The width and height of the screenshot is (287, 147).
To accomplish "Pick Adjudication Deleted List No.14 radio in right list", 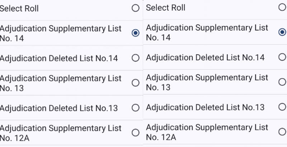I will click(x=282, y=57).
